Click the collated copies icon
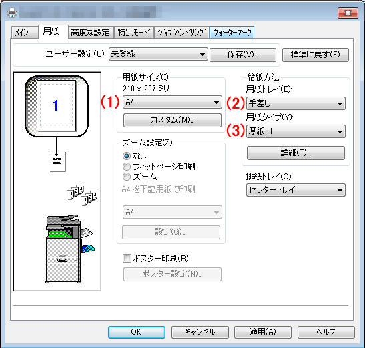 [82, 195]
